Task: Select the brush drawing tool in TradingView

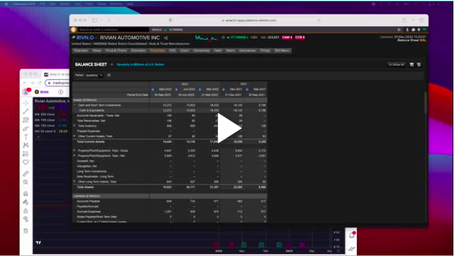Action: click(x=26, y=128)
